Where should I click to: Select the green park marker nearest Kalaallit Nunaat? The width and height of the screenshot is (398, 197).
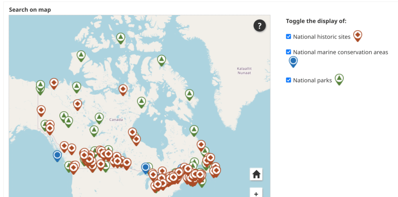click(x=162, y=60)
